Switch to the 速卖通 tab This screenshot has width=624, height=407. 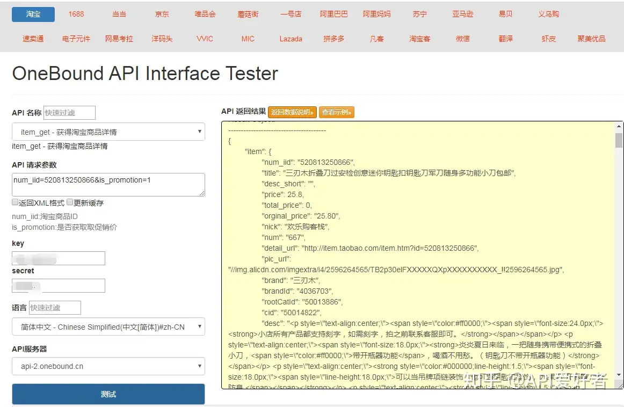(33, 39)
